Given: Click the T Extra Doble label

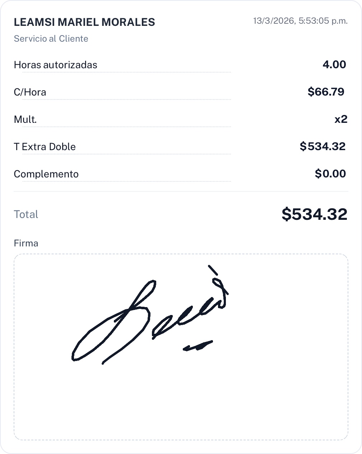Looking at the screenshot, I should (x=45, y=147).
